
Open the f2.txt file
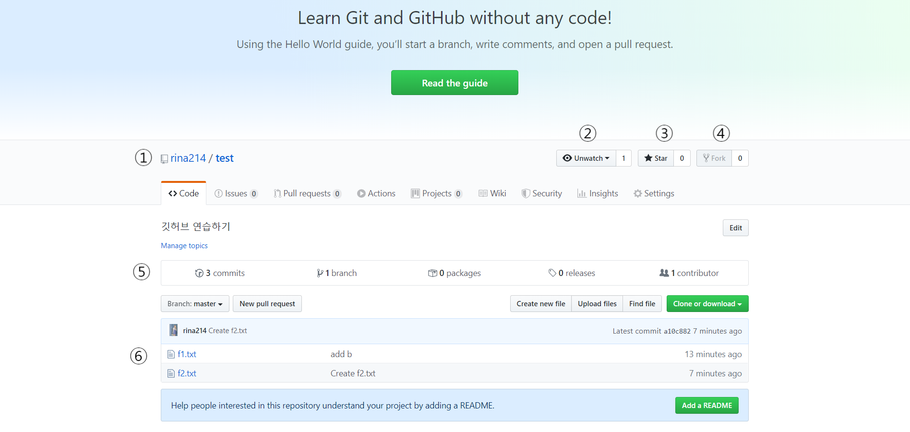[x=187, y=373]
